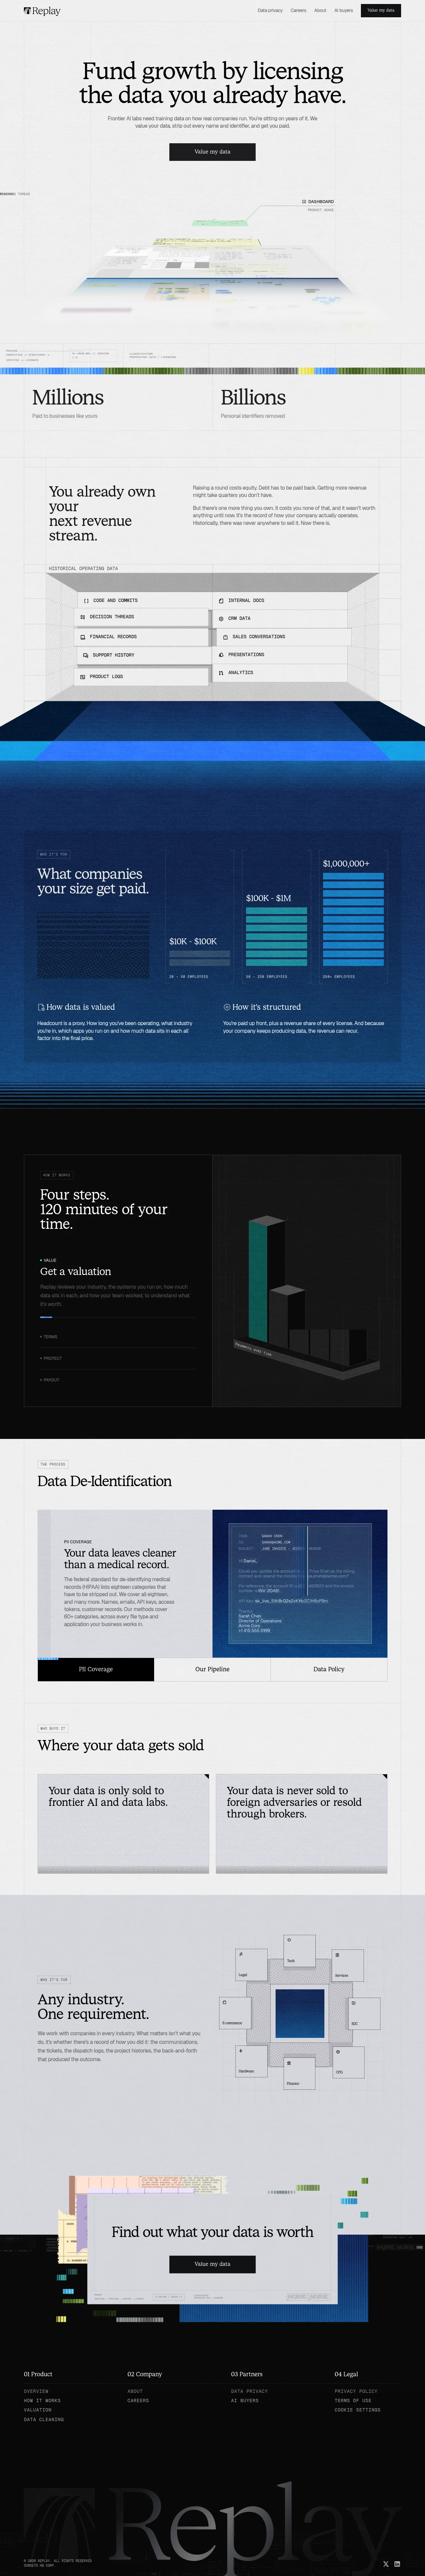Image resolution: width=425 pixels, height=2576 pixels.
Task: Switch to the Our Pipeline tab
Action: (x=212, y=1669)
